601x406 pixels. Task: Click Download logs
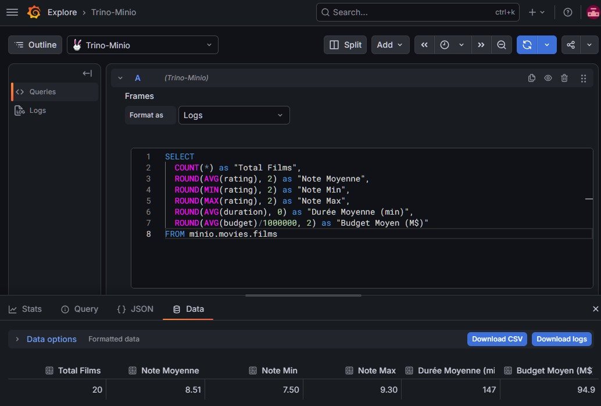[x=561, y=339]
